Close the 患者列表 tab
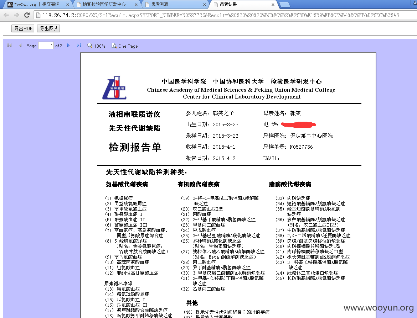417x318 pixels. [x=205, y=5]
